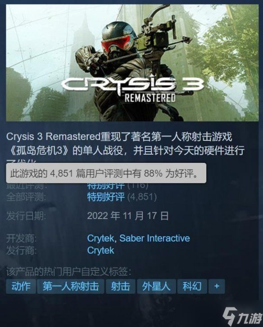Open the Saber Interactive developer link

(x=154, y=238)
